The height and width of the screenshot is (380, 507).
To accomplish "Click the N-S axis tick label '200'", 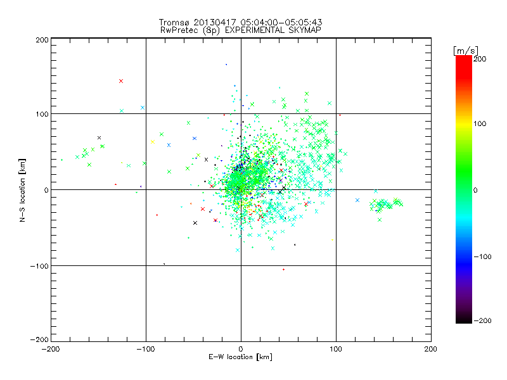I will [42, 40].
